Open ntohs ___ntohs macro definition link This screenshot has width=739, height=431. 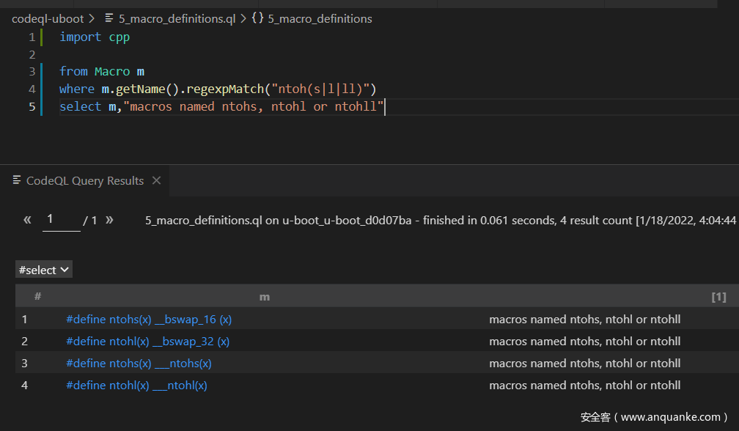[x=139, y=364]
